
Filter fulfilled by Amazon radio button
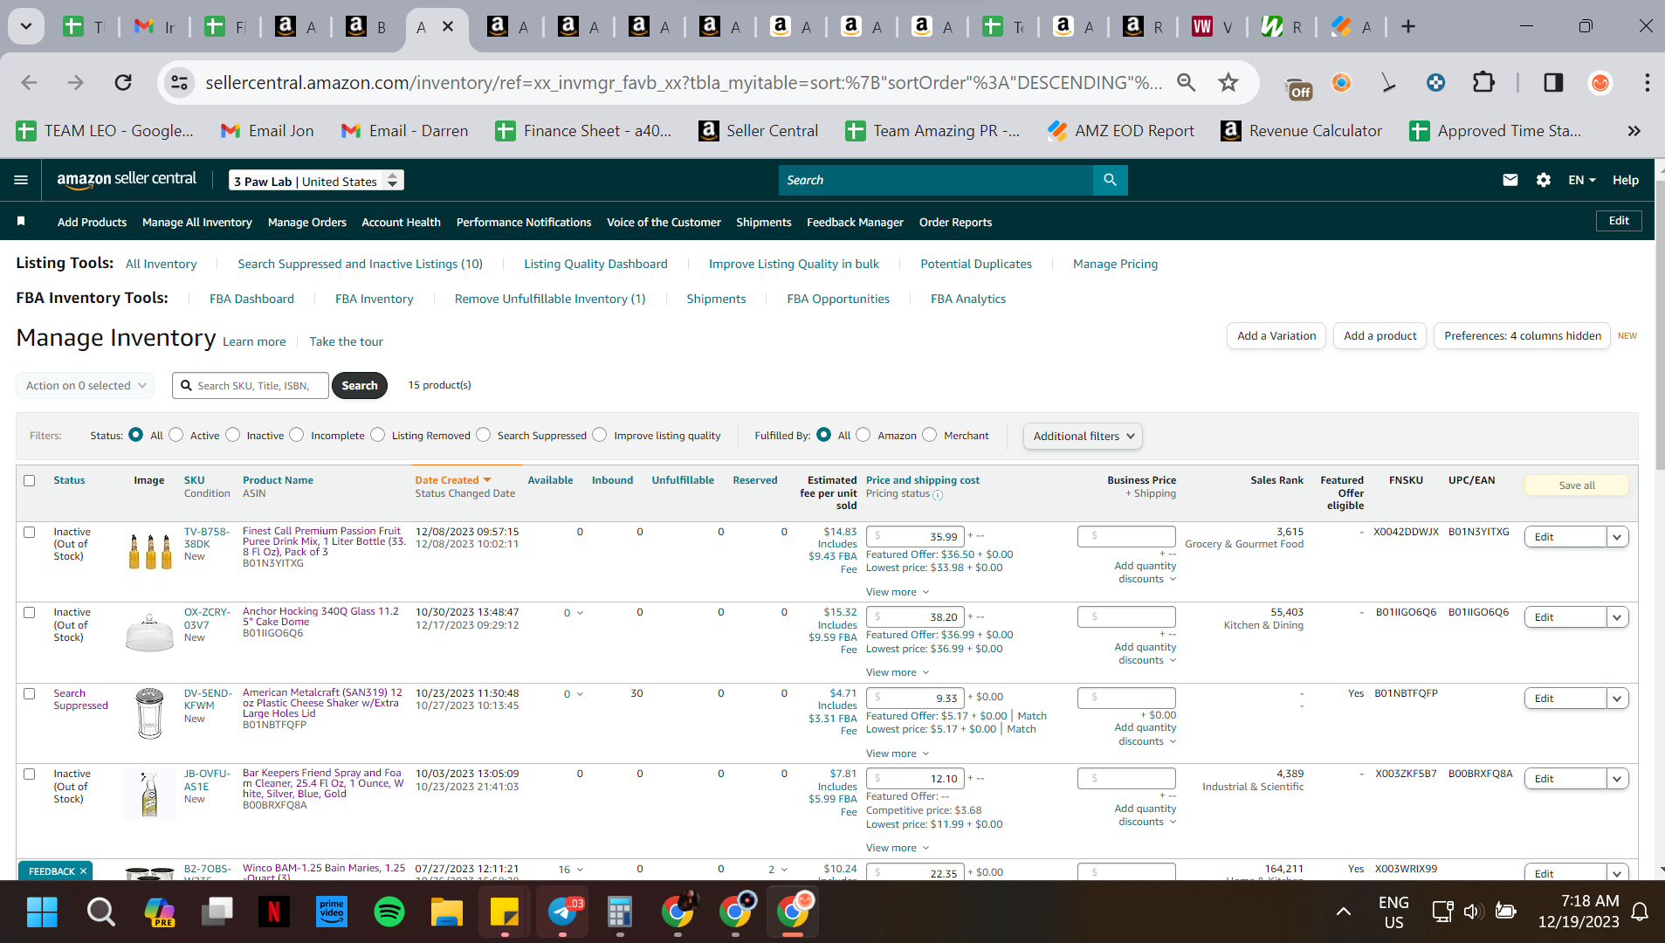863,435
